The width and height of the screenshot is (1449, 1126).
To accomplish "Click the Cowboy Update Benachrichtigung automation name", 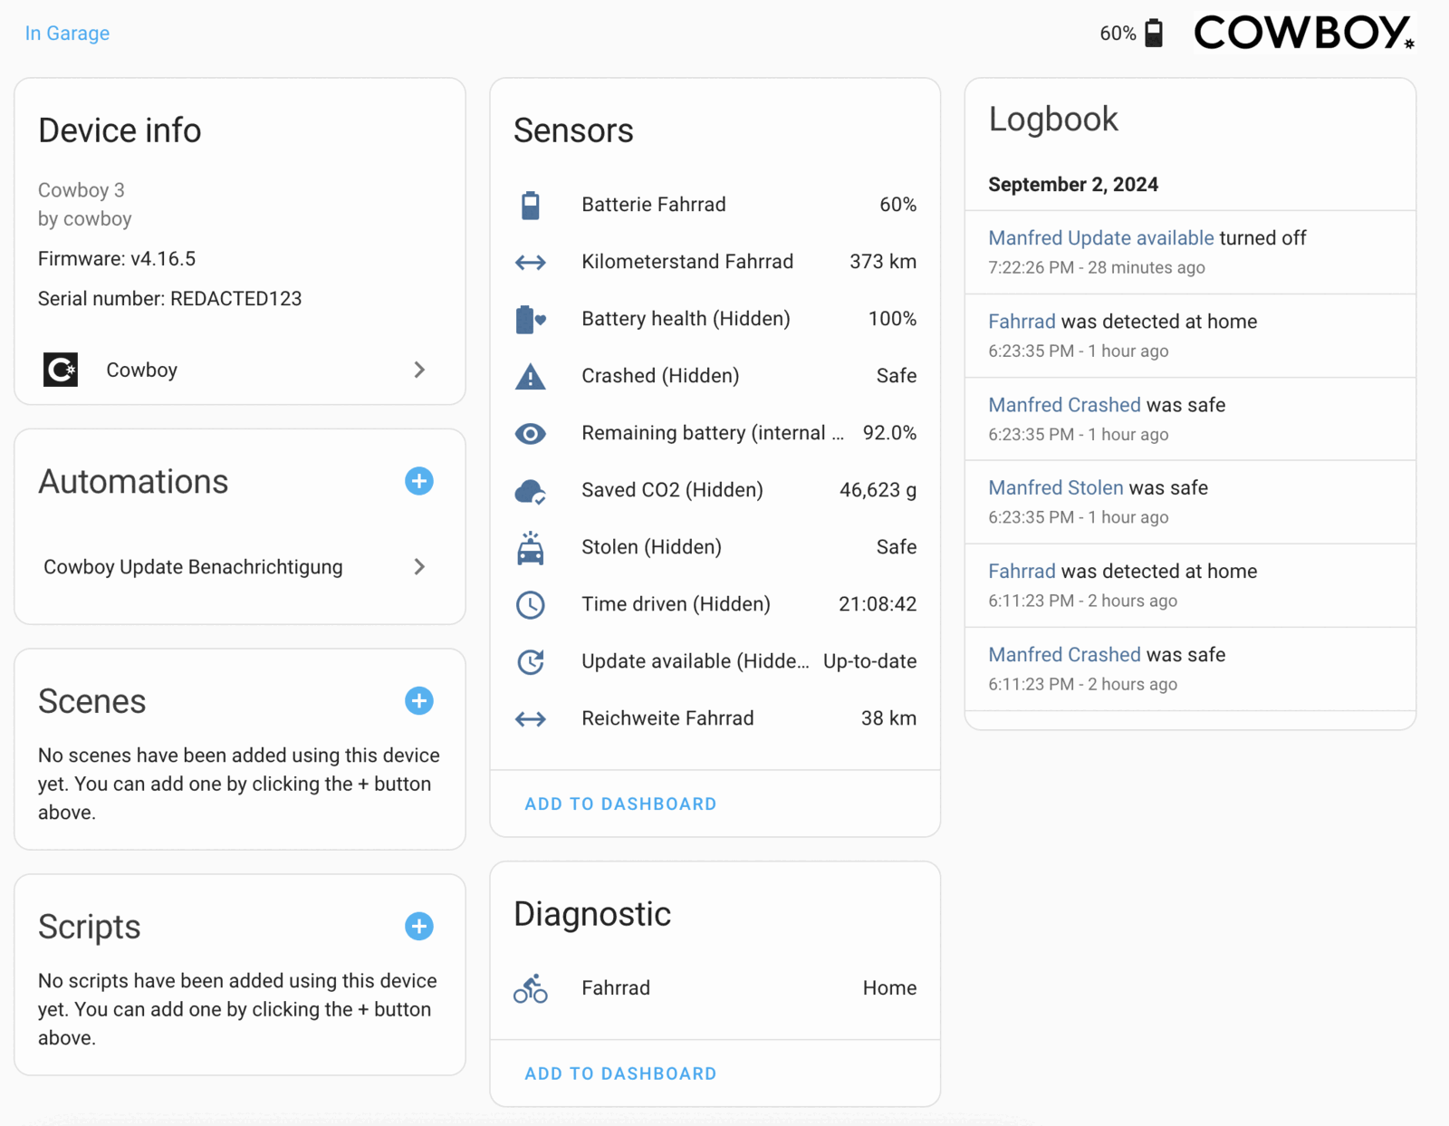I will [193, 567].
